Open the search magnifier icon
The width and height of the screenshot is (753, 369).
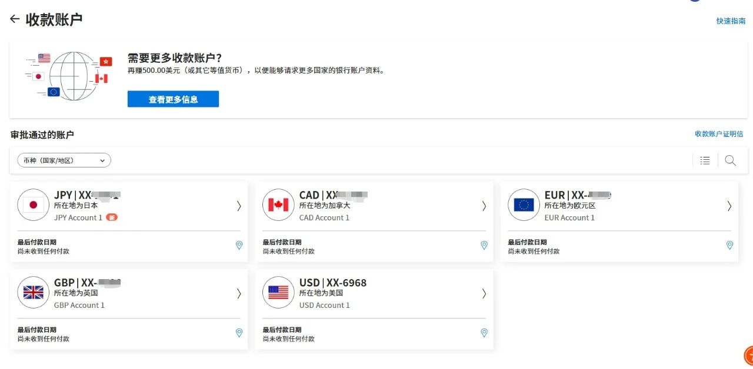click(730, 160)
